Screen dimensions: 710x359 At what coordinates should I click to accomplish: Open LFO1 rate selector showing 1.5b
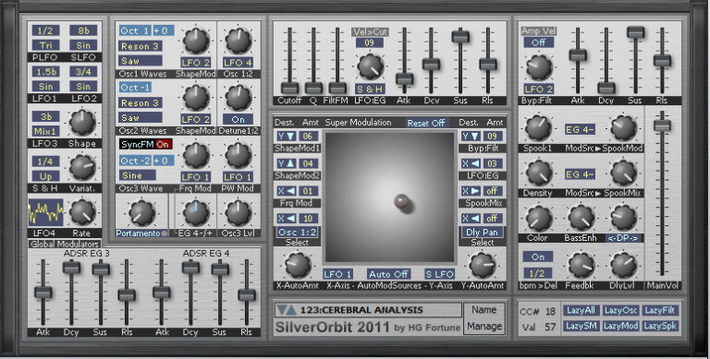45,71
